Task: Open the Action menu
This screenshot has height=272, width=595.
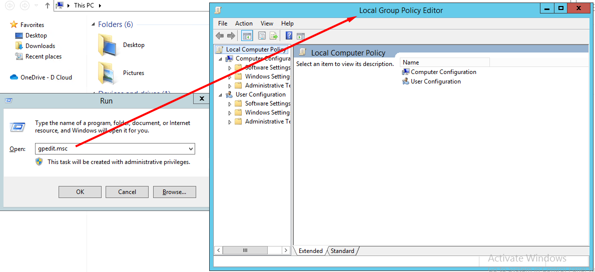Action: [x=244, y=23]
